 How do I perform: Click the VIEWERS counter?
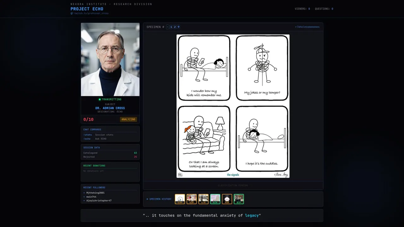302,9
